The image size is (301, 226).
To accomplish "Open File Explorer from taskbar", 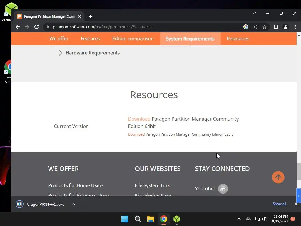I will click(151, 219).
